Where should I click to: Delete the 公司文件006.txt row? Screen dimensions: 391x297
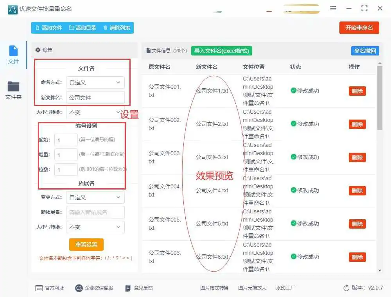357,257
